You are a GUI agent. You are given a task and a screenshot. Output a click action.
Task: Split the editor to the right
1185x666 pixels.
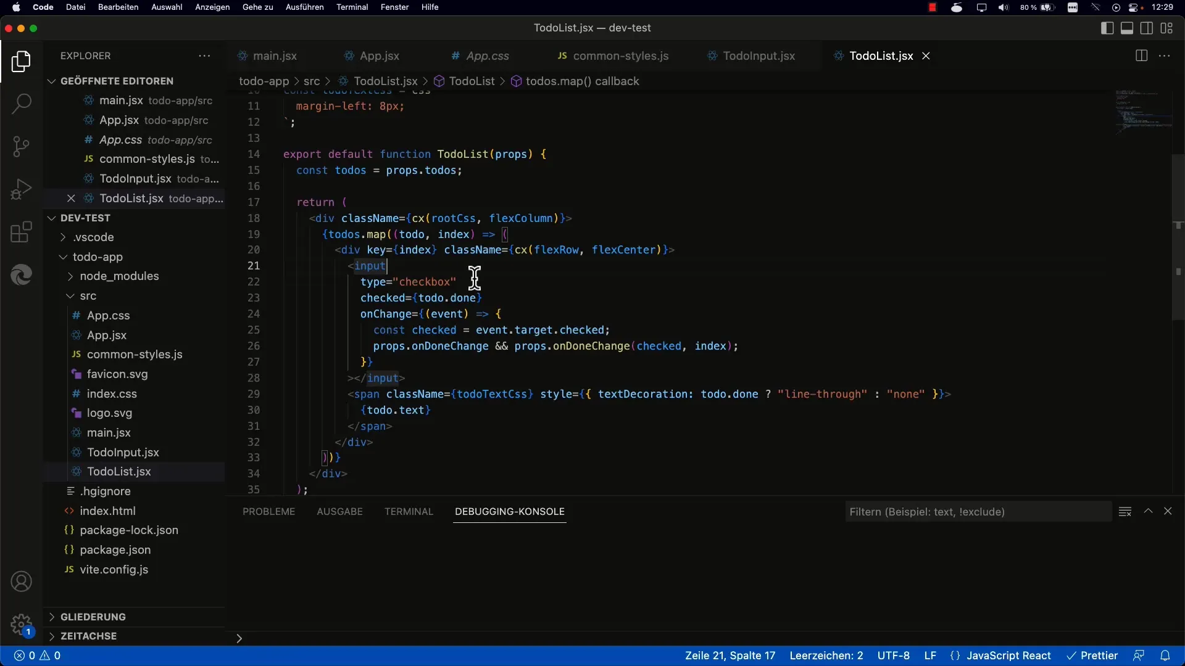1141,55
